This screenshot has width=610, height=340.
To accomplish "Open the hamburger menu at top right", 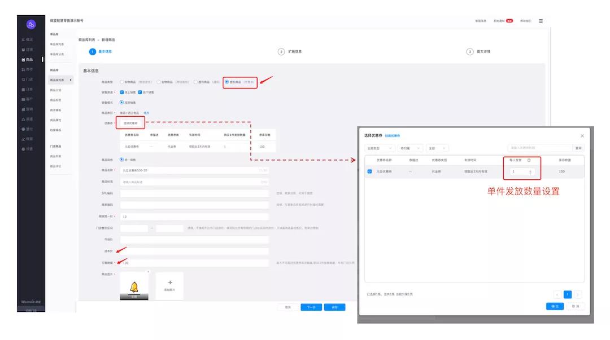I will pyautogui.click(x=541, y=21).
